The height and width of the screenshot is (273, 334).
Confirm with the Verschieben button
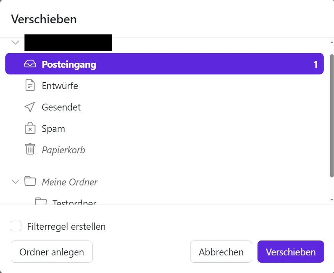tap(290, 252)
